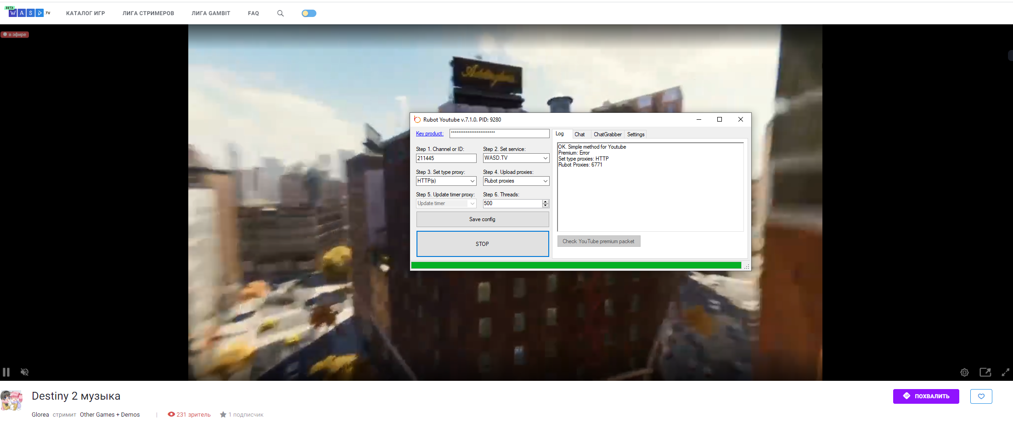
Task: Toggle the dark theme switch
Action: pos(309,13)
